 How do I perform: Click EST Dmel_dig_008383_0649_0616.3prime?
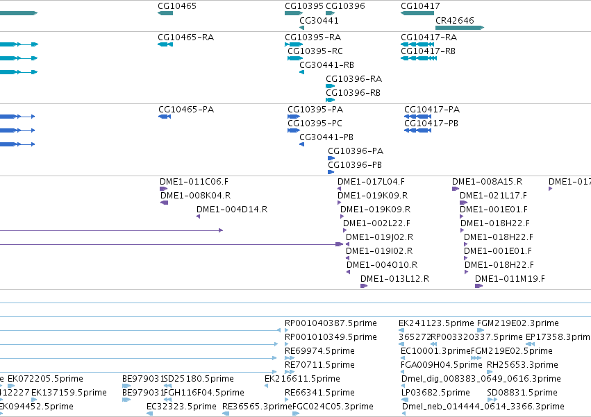click(x=481, y=379)
